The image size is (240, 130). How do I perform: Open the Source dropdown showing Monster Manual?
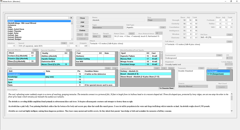click(193, 86)
